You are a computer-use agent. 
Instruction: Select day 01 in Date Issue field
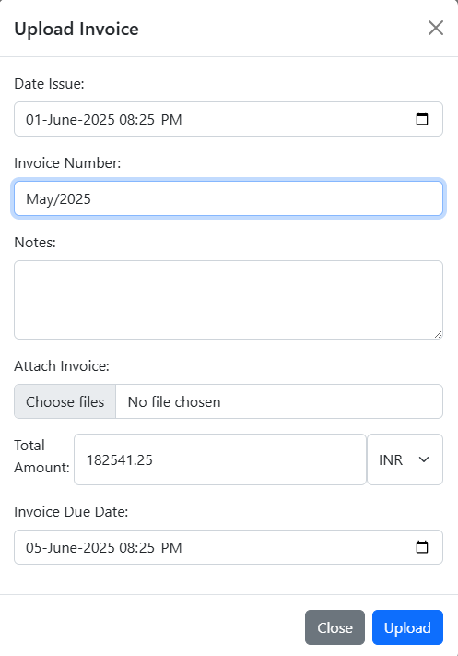(x=34, y=120)
